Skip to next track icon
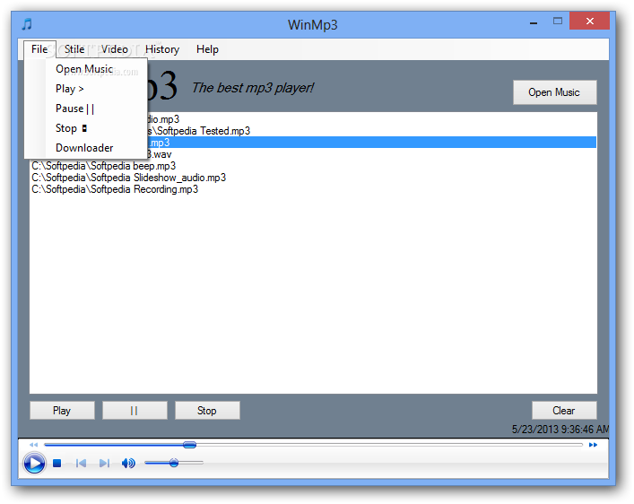This screenshot has height=504, width=634. tap(104, 463)
